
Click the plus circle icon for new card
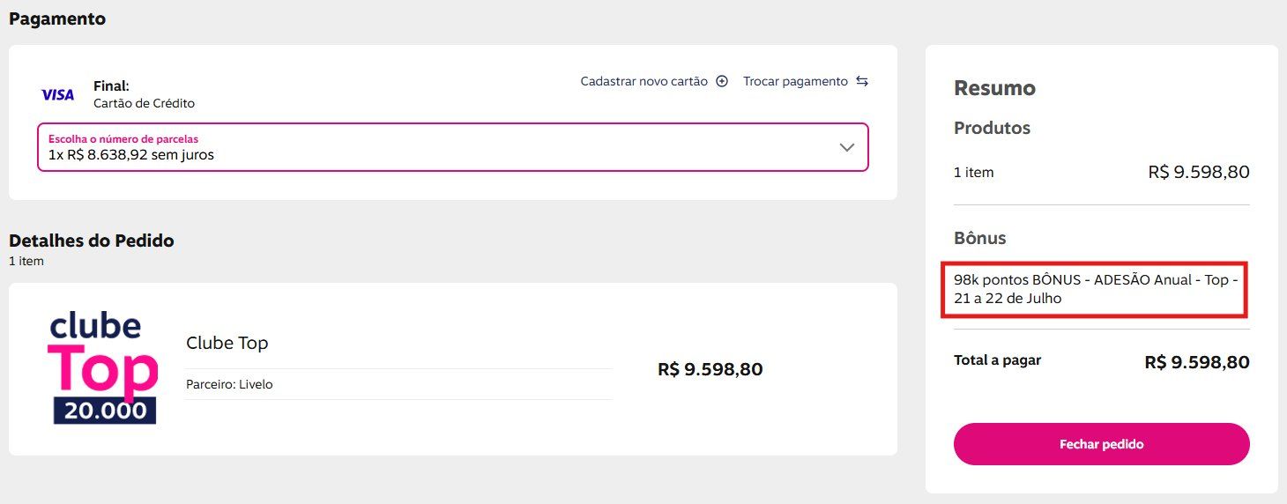click(722, 81)
